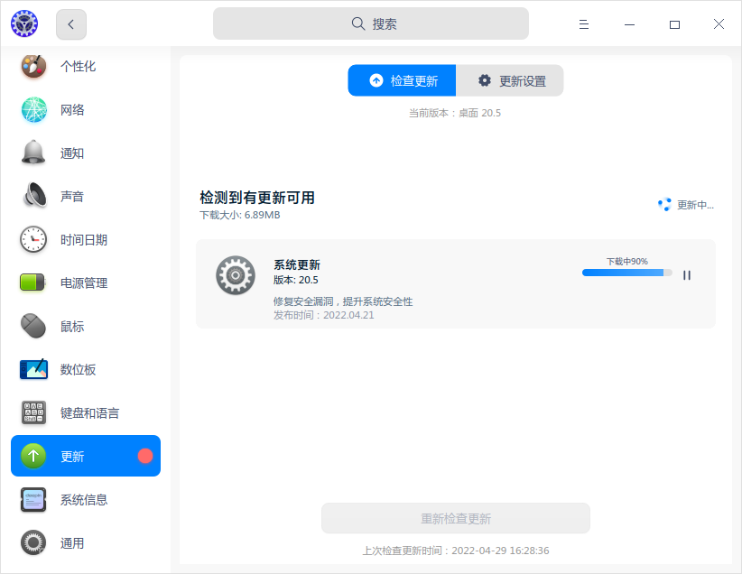
Task: Click the 当前版本：桌面 20.5 label
Action: pyautogui.click(x=455, y=113)
